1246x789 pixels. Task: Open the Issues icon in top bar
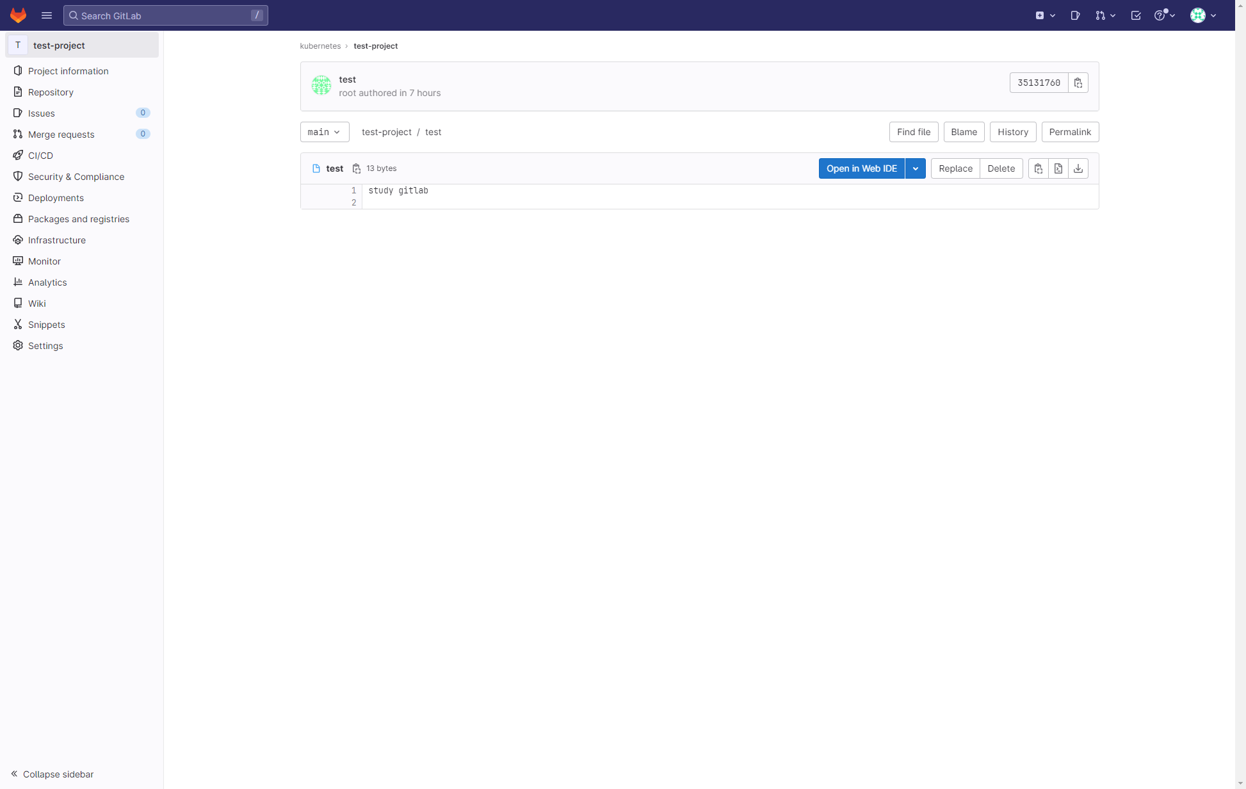1076,15
